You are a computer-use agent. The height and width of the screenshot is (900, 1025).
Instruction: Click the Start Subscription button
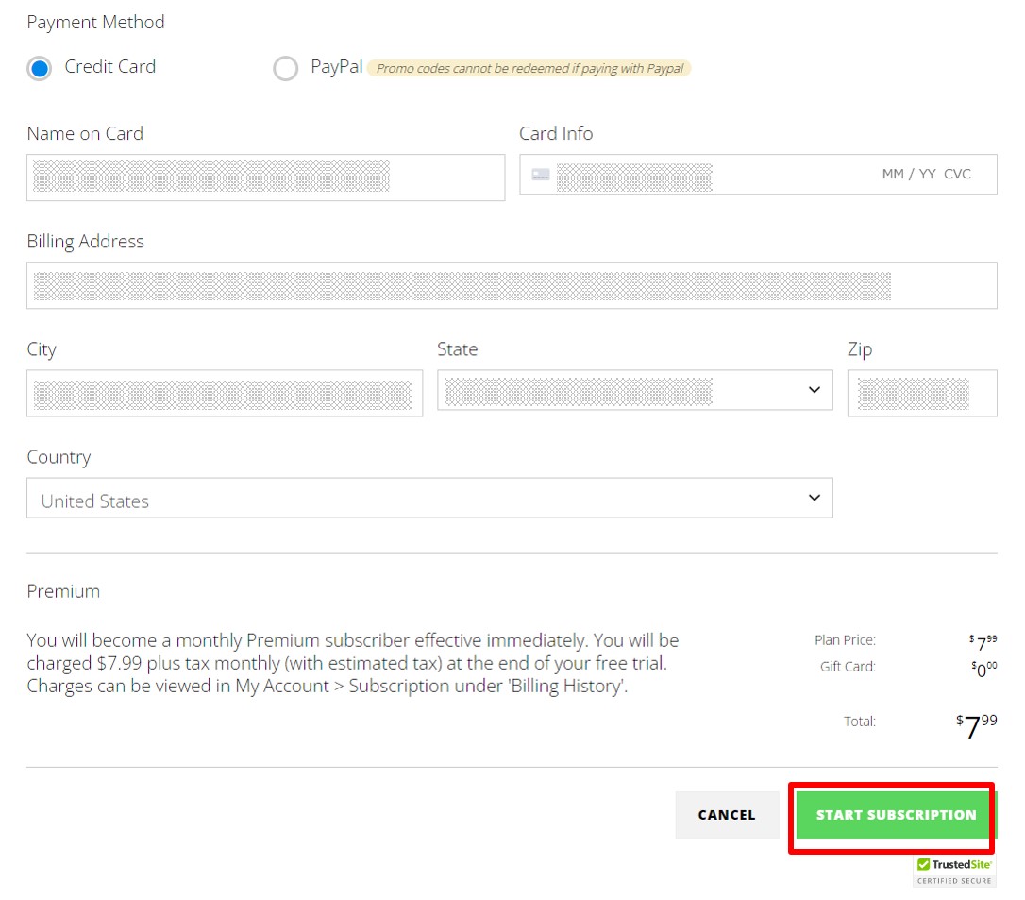tap(896, 815)
